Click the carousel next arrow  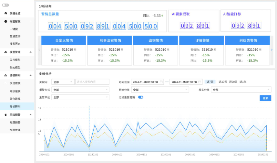[x=272, y=50]
